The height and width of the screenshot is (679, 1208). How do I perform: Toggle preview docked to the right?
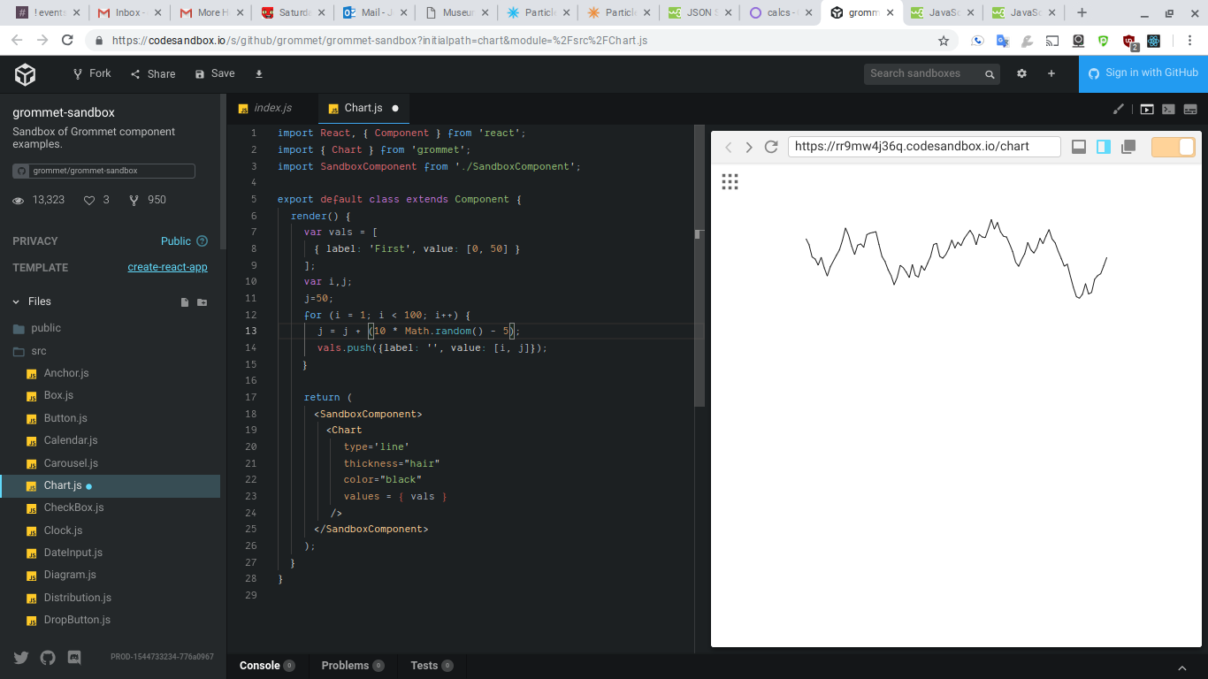coord(1103,147)
